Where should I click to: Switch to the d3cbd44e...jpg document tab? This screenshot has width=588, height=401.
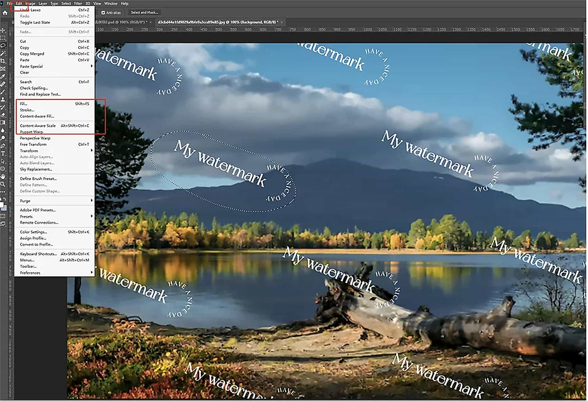[218, 22]
